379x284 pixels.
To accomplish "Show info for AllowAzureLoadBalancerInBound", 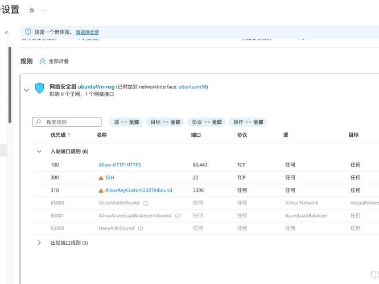I will coord(178,216).
